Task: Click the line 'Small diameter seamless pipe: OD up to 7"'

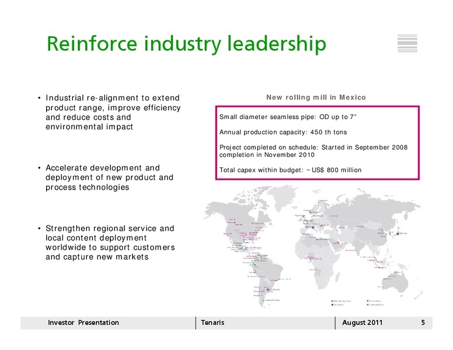Action: tap(288, 117)
